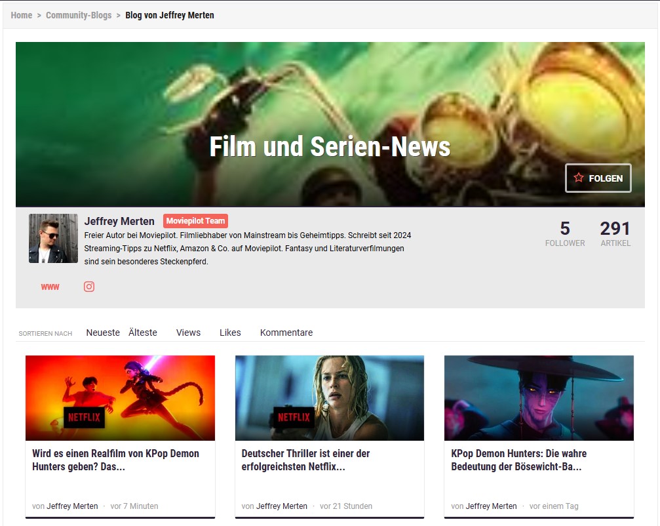View the 291 Artikel count
The image size is (660, 526).
pyautogui.click(x=615, y=233)
